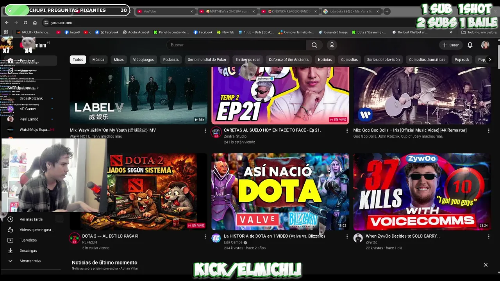Close the MATTHEW se SINCERA tab
Image resolution: width=500 pixels, height=281 pixels.
pyautogui.click(x=254, y=11)
